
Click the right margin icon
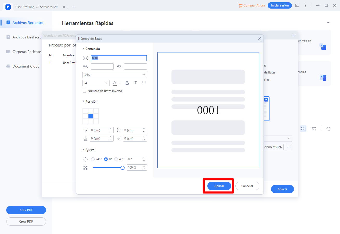click(x=119, y=138)
